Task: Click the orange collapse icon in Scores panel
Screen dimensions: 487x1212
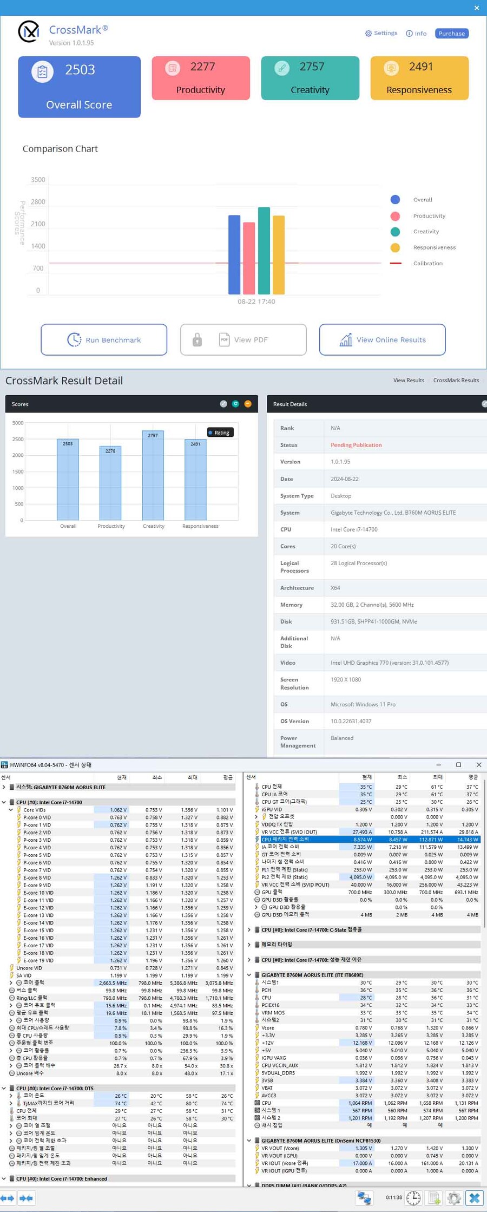Action: pyautogui.click(x=248, y=404)
